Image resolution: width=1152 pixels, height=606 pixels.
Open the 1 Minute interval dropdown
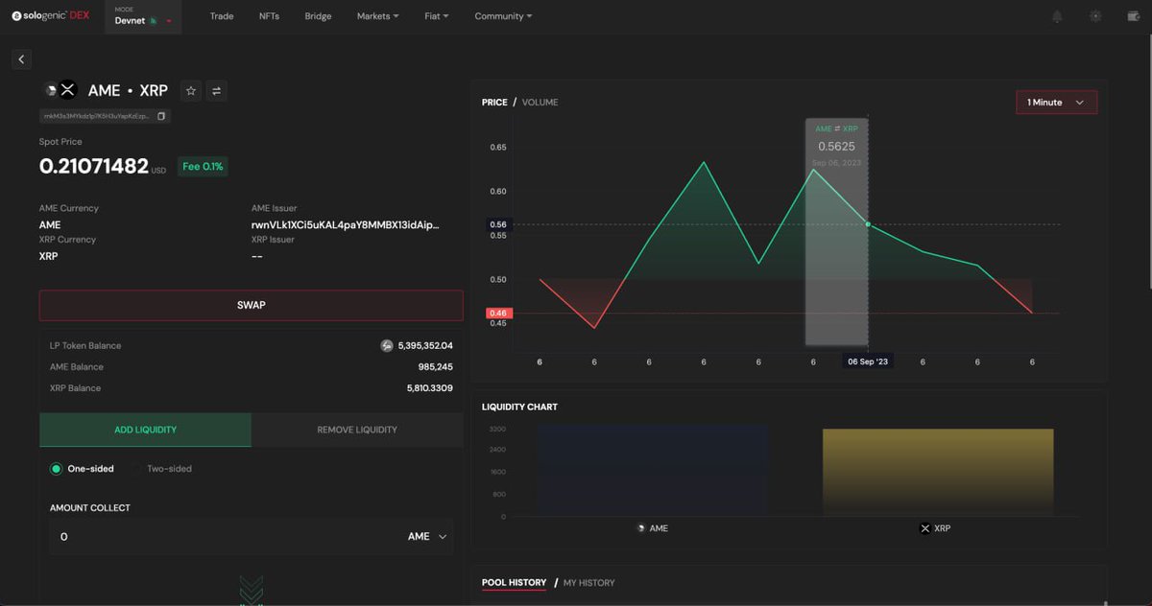pyautogui.click(x=1056, y=103)
